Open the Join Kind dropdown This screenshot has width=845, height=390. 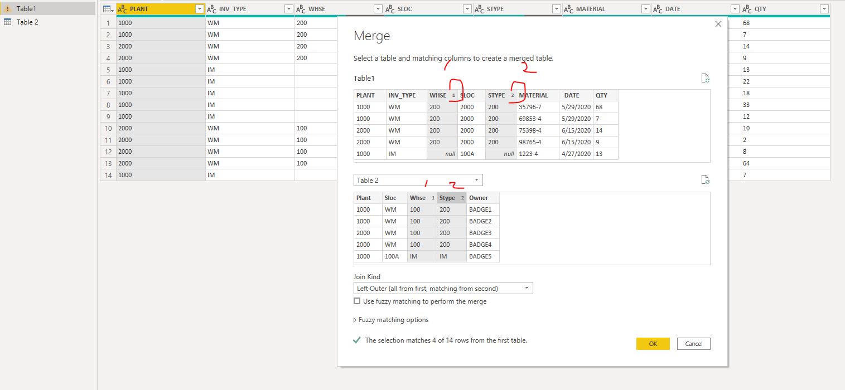(x=443, y=288)
